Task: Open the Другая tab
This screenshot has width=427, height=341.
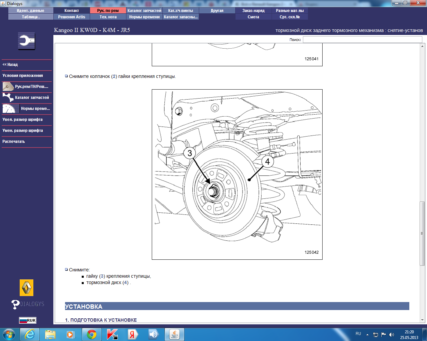Action: [x=217, y=11]
